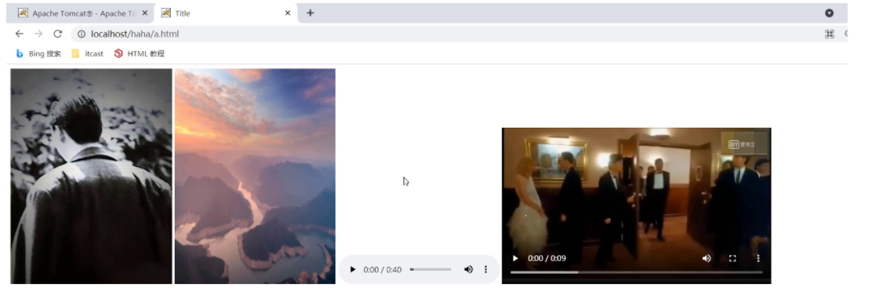The image size is (874, 291).
Task: Click the address bar showing localhost/haha/a.html
Action: pos(446,34)
